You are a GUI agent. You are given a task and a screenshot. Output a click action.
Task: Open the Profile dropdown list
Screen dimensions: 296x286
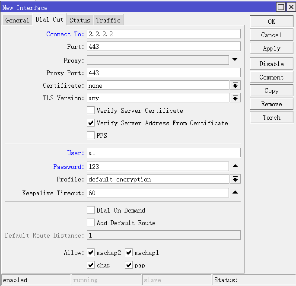point(235,179)
